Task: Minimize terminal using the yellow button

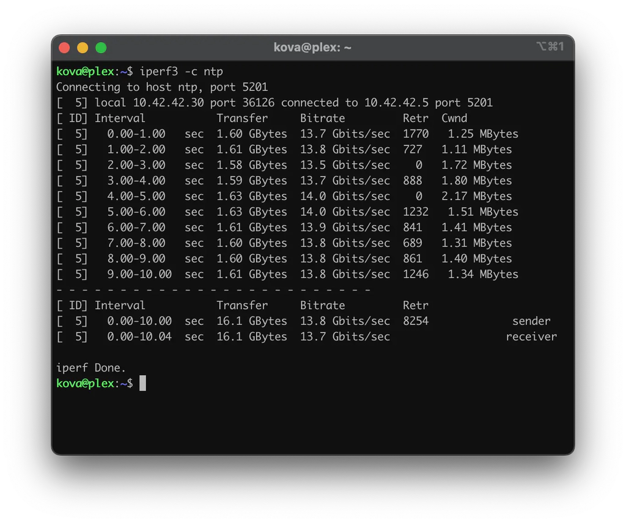Action: click(x=83, y=48)
